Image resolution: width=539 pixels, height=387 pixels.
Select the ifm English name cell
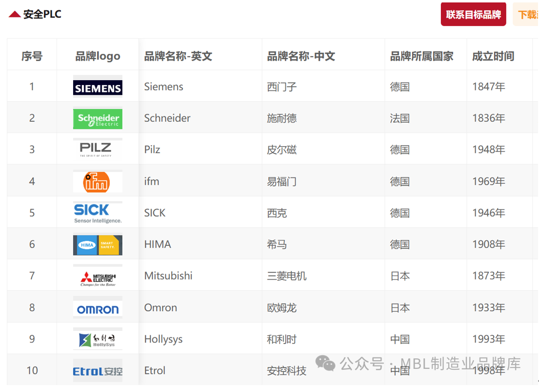point(200,181)
